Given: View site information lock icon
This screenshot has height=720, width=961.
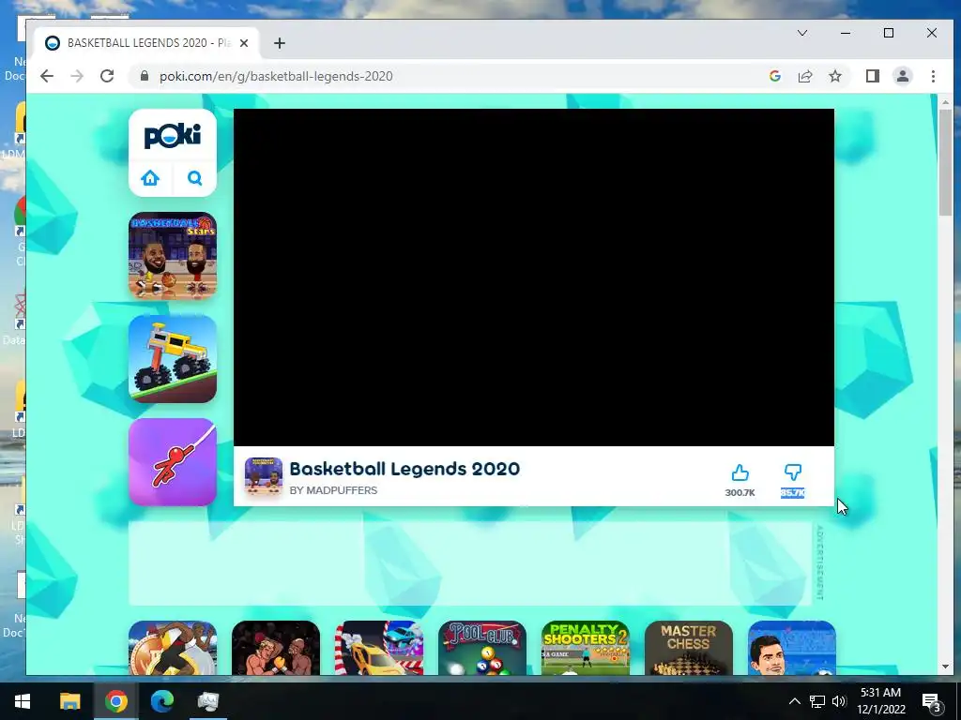Looking at the screenshot, I should (144, 76).
